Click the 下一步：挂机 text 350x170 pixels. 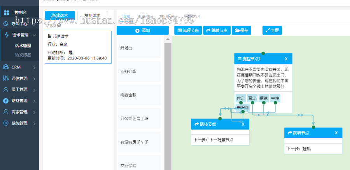tap(299, 149)
